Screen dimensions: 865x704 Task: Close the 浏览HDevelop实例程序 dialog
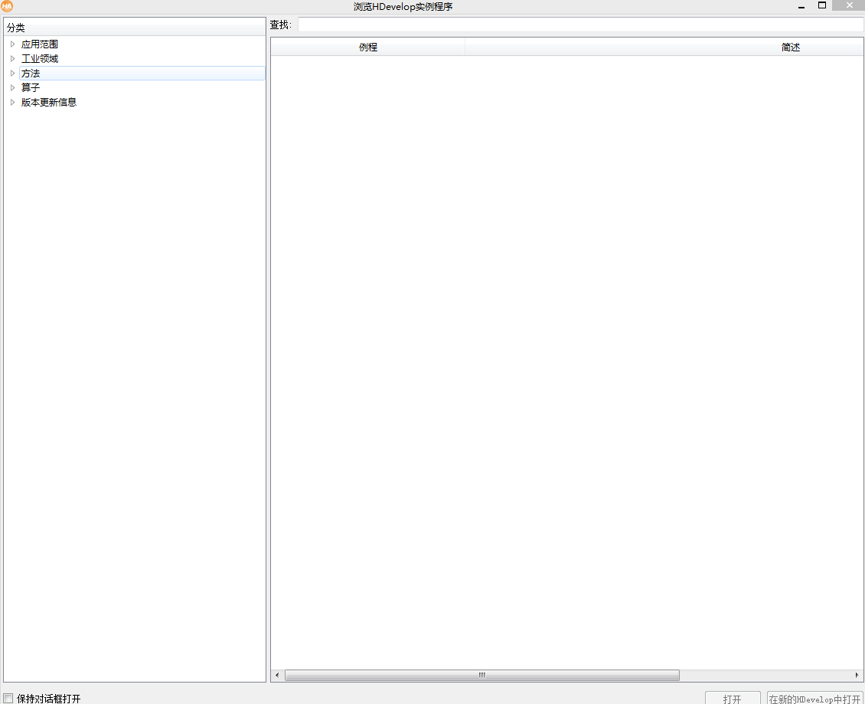coord(850,5)
